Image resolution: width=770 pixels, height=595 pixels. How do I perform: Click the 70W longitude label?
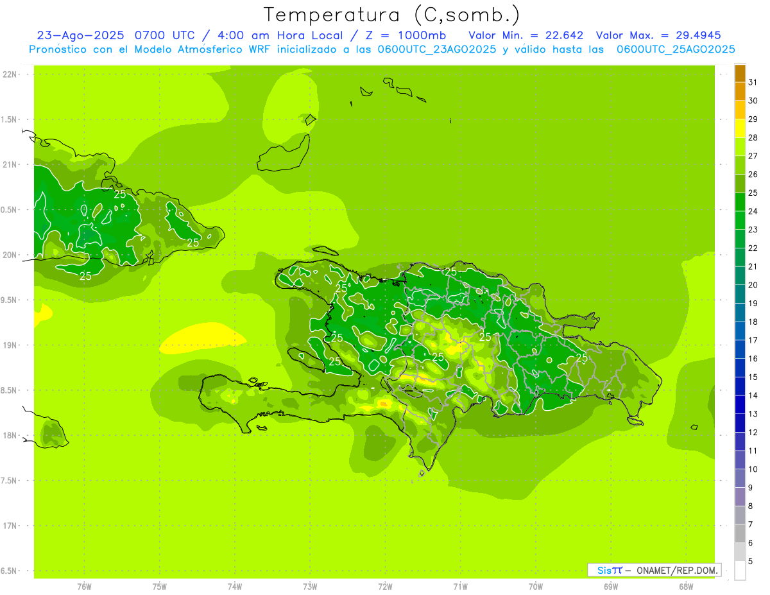click(x=536, y=586)
